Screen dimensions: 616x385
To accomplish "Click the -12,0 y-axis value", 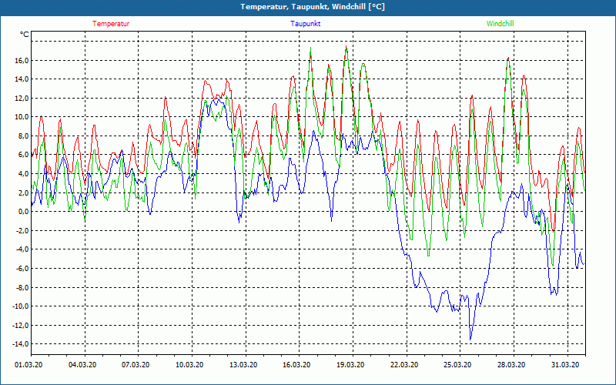I will click(x=21, y=325).
